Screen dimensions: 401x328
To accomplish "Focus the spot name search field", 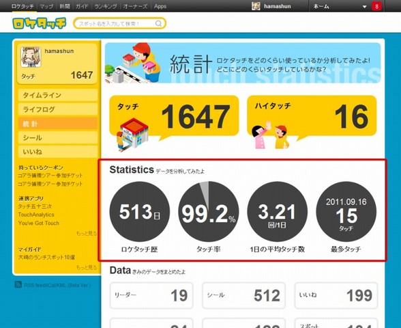I will pyautogui.click(x=120, y=23).
